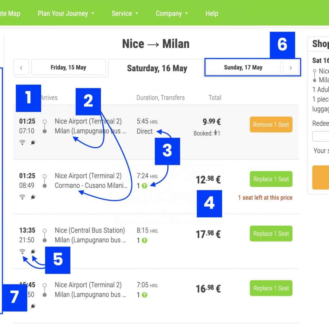Viewport: 329px width, 329px height.
Task: Open the Company dropdown menu
Action: 172,14
